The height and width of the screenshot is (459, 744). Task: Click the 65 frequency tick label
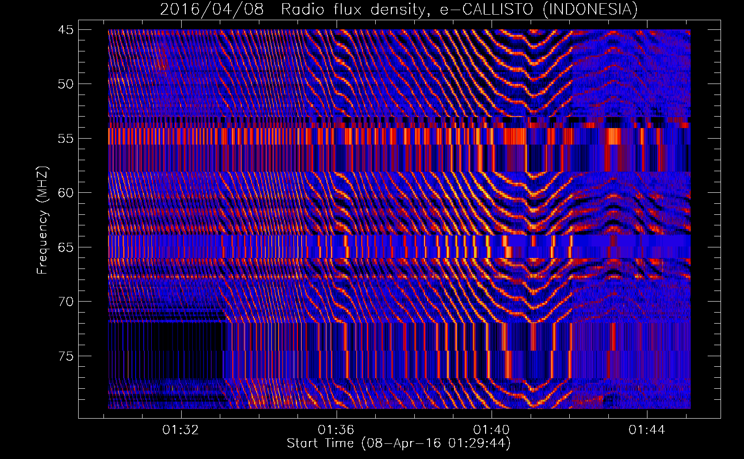(66, 247)
